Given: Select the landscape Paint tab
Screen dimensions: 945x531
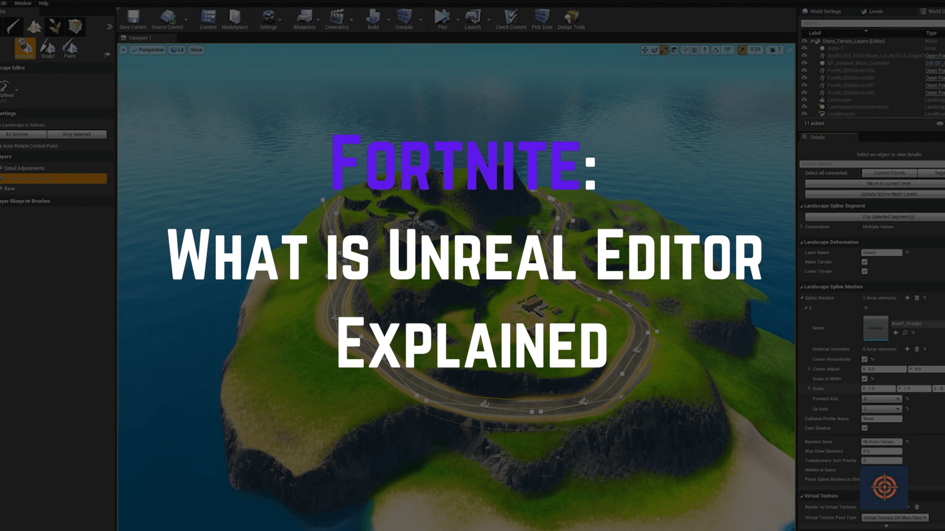Looking at the screenshot, I should 70,49.
